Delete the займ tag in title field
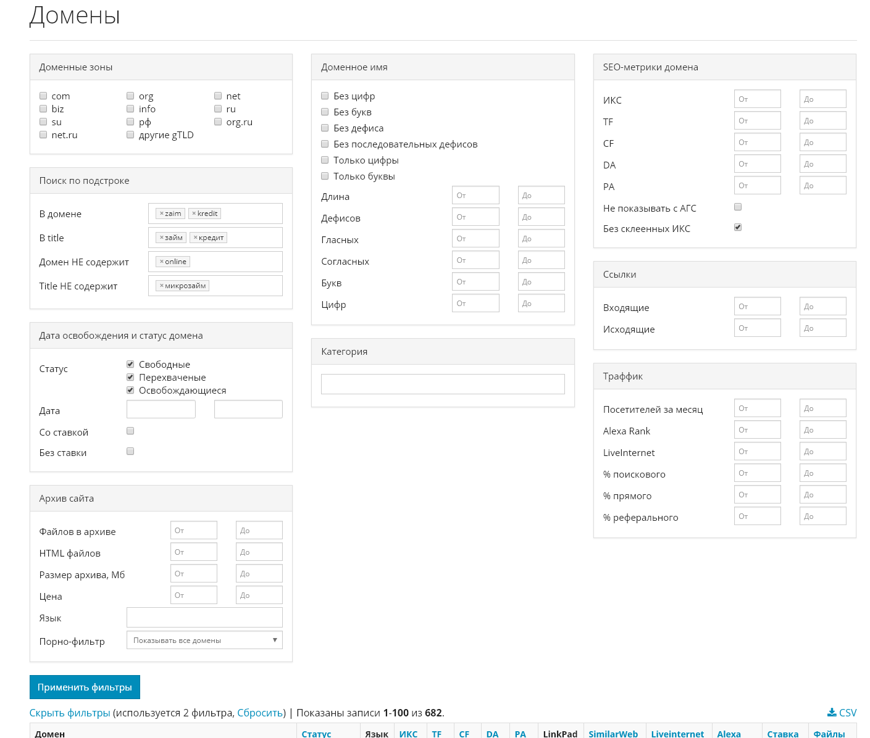 (162, 238)
